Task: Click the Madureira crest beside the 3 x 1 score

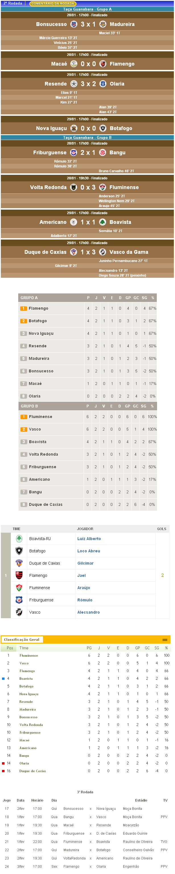Action: 102,24
